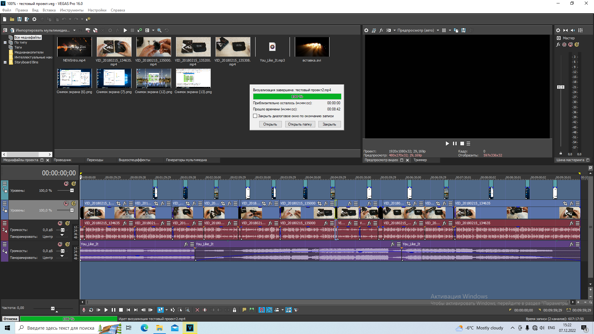Open Event FX on the first VID_20180215 video clip
Image resolution: width=594 pixels, height=334 pixels.
pyautogui.click(x=125, y=203)
